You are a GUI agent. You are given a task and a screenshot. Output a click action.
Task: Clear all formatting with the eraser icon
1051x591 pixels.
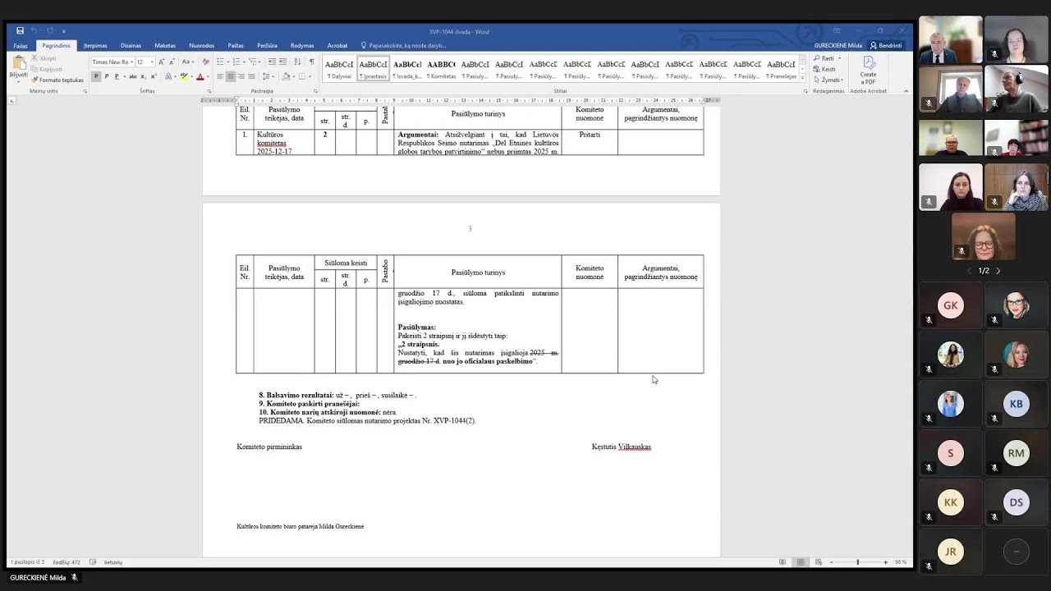[x=205, y=62]
